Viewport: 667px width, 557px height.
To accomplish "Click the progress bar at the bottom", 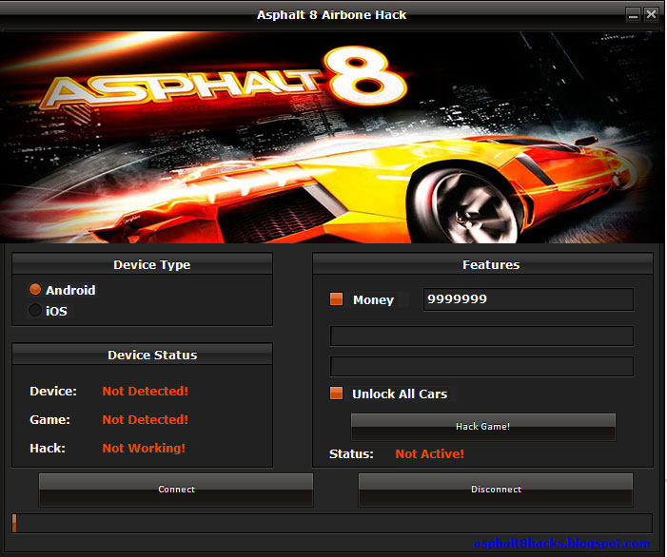I will coord(332,523).
